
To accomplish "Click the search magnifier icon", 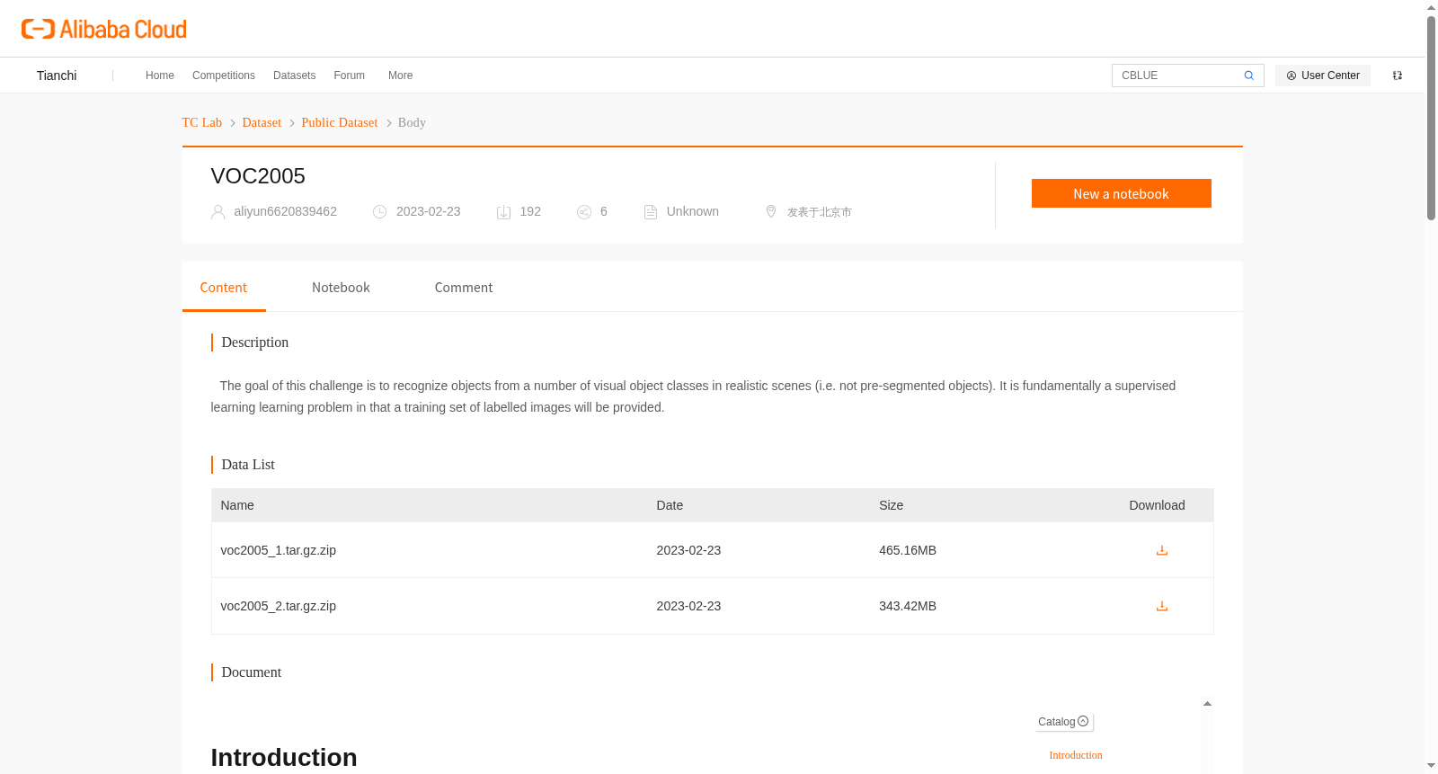I will click(x=1249, y=76).
